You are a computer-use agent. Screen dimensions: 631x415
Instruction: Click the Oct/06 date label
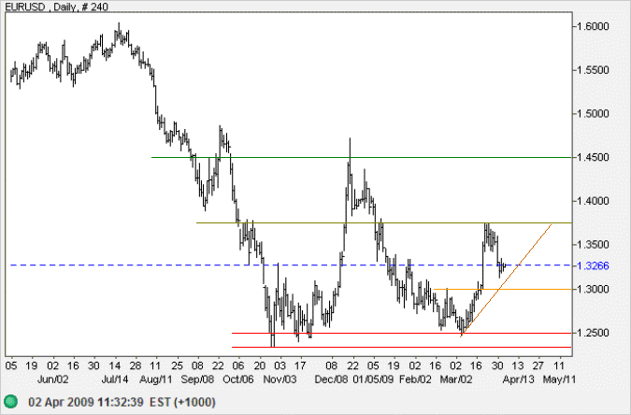pyautogui.click(x=237, y=379)
